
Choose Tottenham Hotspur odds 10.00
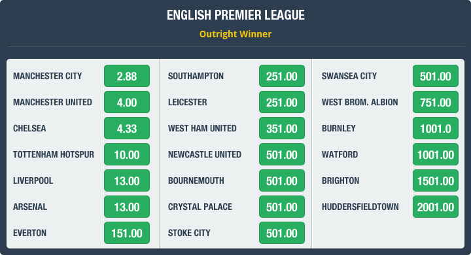(127, 154)
